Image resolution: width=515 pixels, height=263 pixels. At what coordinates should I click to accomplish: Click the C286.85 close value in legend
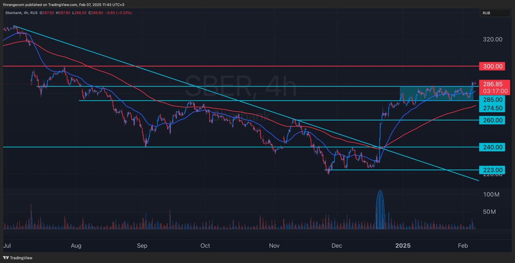point(96,13)
